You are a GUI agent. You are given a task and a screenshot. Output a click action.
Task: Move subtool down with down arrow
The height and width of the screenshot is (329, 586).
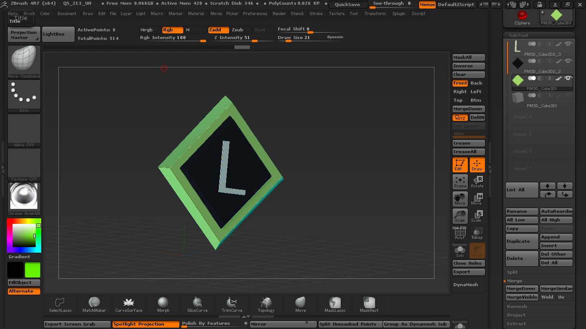tap(565, 186)
